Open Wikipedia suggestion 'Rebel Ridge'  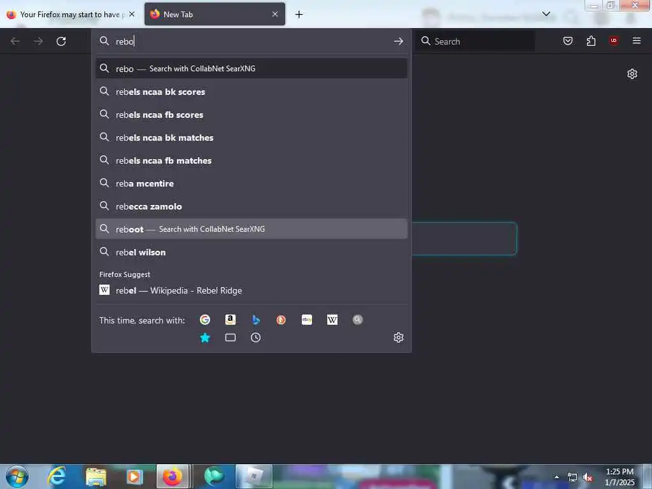click(x=251, y=290)
